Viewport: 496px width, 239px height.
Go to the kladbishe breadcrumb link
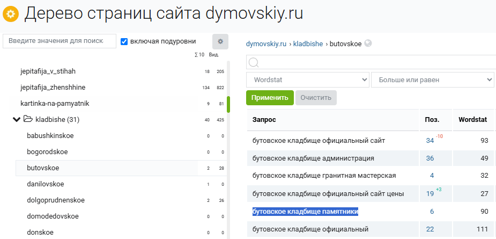click(x=308, y=44)
